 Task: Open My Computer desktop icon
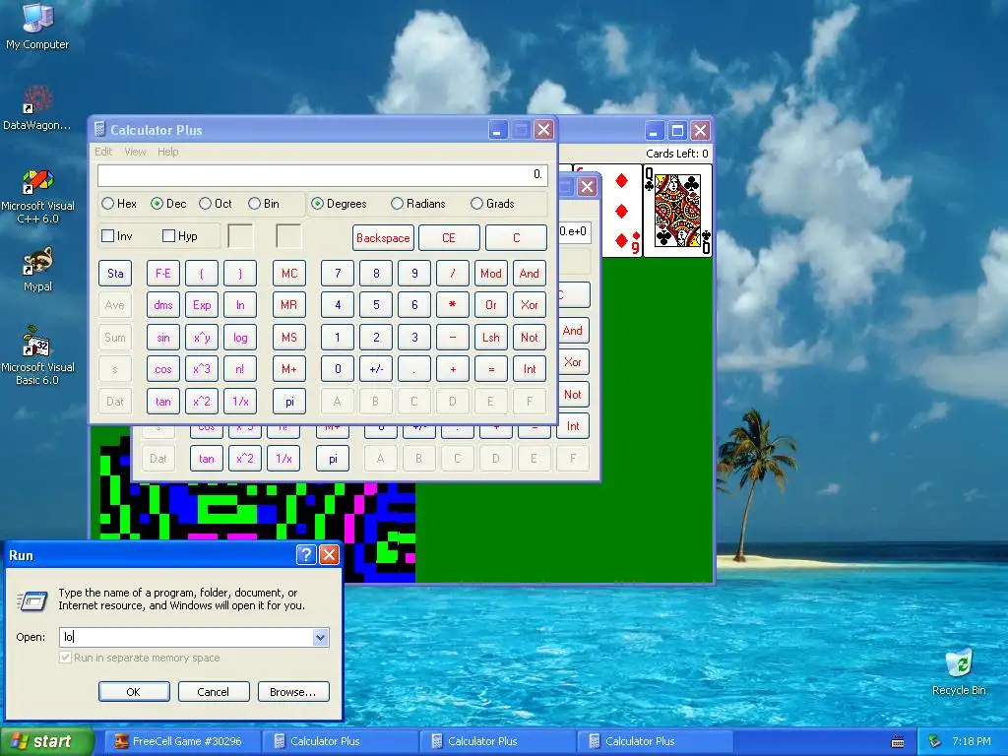tap(37, 26)
